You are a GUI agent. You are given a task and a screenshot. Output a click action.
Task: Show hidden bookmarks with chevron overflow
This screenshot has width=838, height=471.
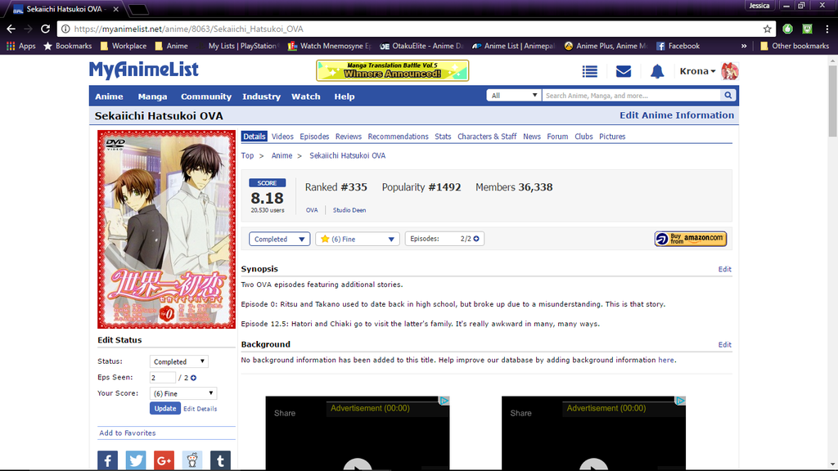click(744, 46)
